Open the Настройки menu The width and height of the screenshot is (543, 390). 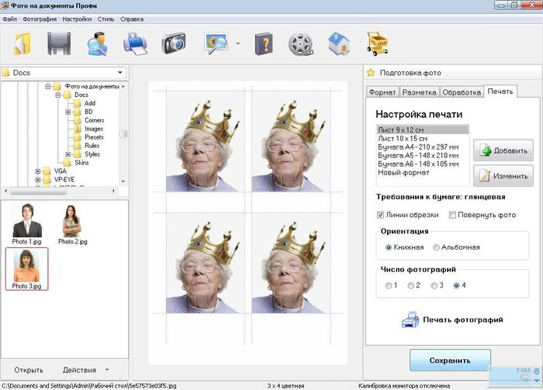[77, 19]
